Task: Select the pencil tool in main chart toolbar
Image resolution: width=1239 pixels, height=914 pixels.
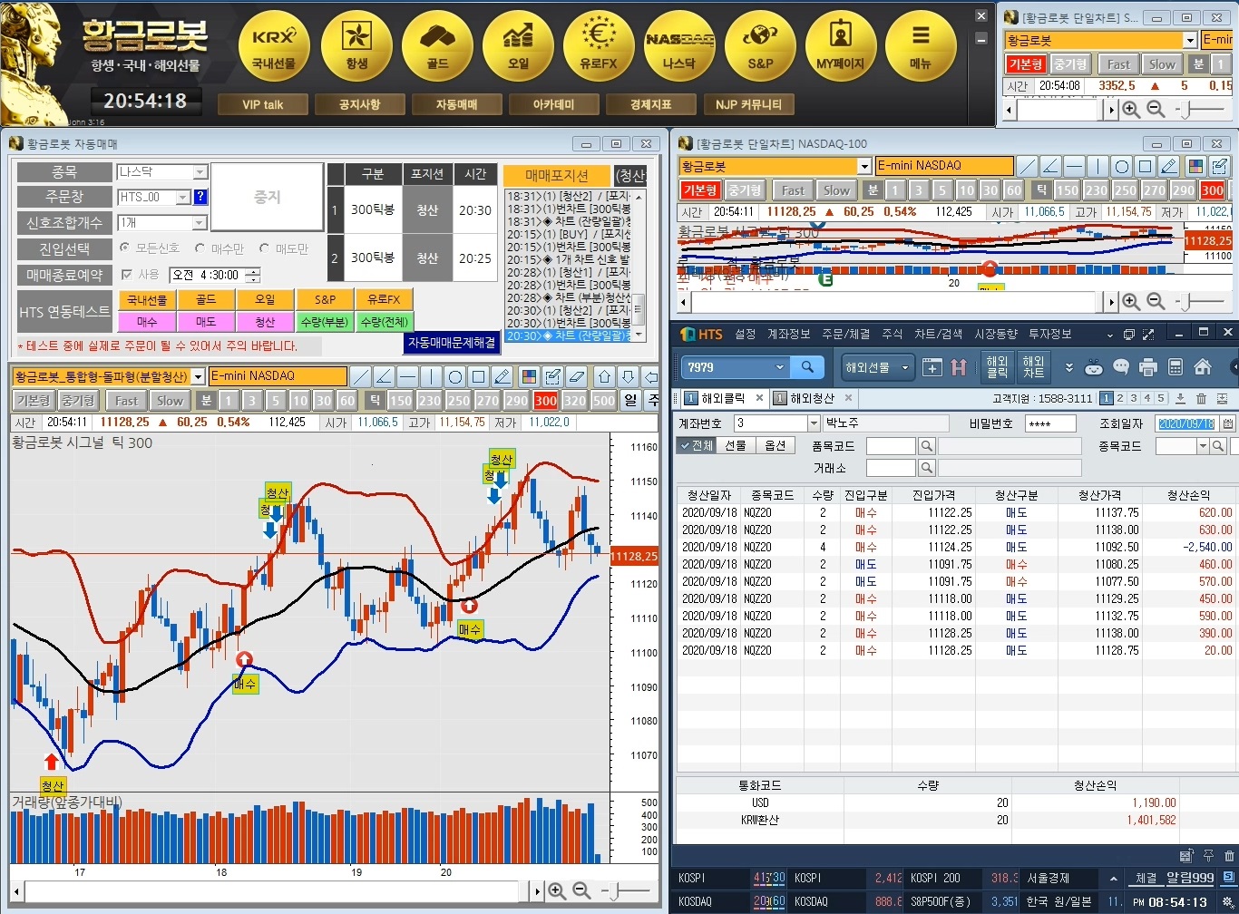Action: coord(502,376)
